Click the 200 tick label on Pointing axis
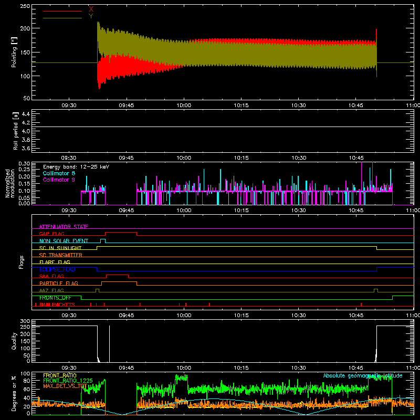The height and width of the screenshot is (420, 420). tap(25, 28)
